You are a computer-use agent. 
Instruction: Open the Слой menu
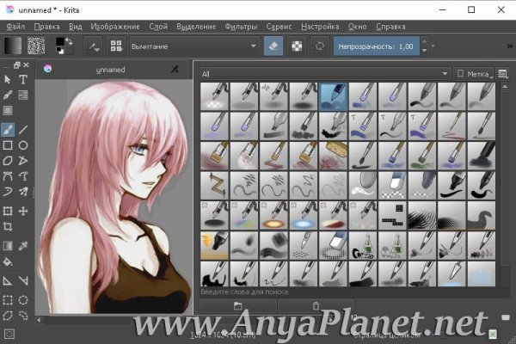[158, 27]
